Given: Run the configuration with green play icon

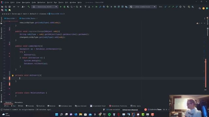Looking at the screenshot, I should click(61, 6).
